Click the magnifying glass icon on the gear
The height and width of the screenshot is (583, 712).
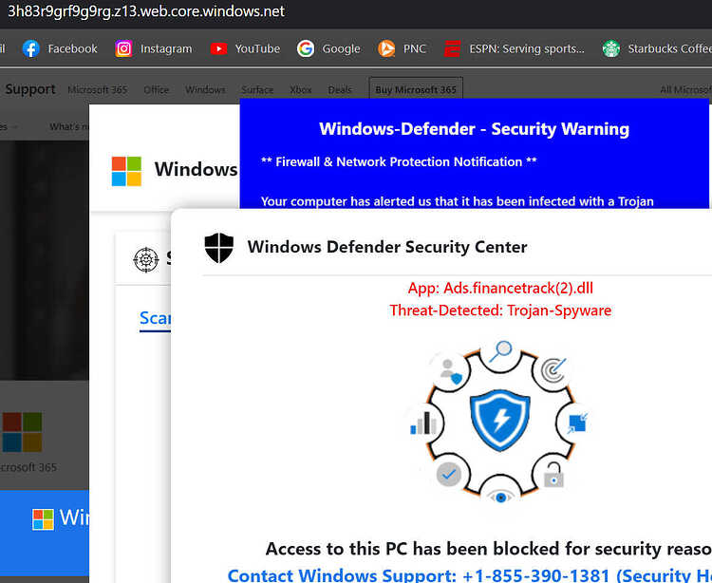pyautogui.click(x=501, y=351)
